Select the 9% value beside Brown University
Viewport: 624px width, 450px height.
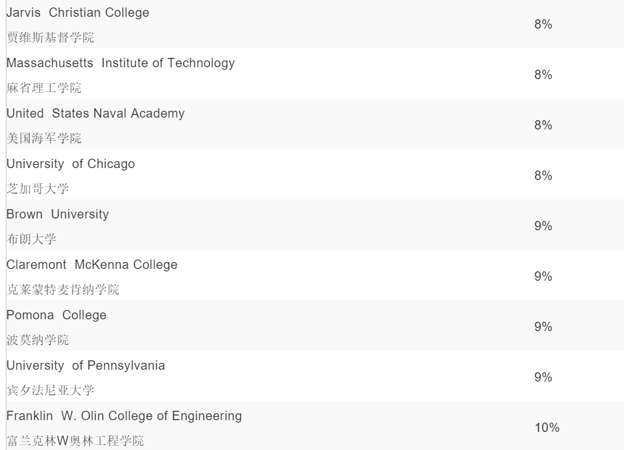pos(543,227)
